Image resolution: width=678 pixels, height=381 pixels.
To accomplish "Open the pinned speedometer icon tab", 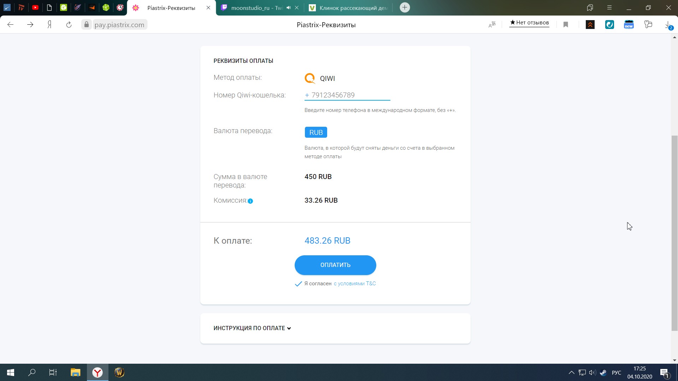I will pos(7,7).
